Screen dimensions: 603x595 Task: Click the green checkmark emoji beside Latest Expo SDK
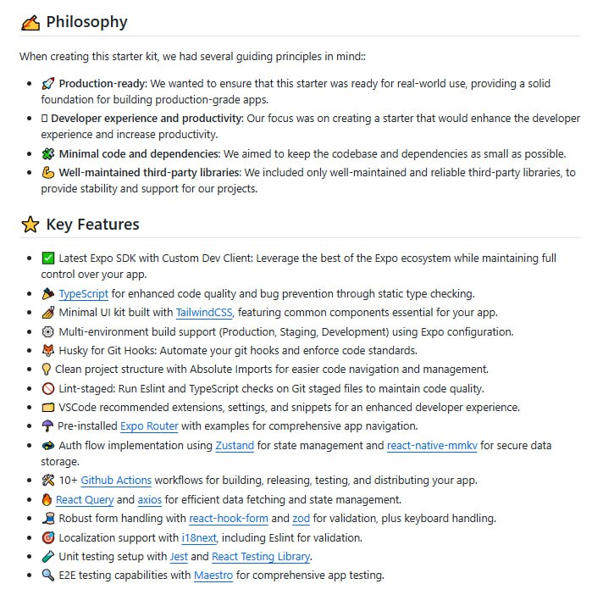click(48, 259)
